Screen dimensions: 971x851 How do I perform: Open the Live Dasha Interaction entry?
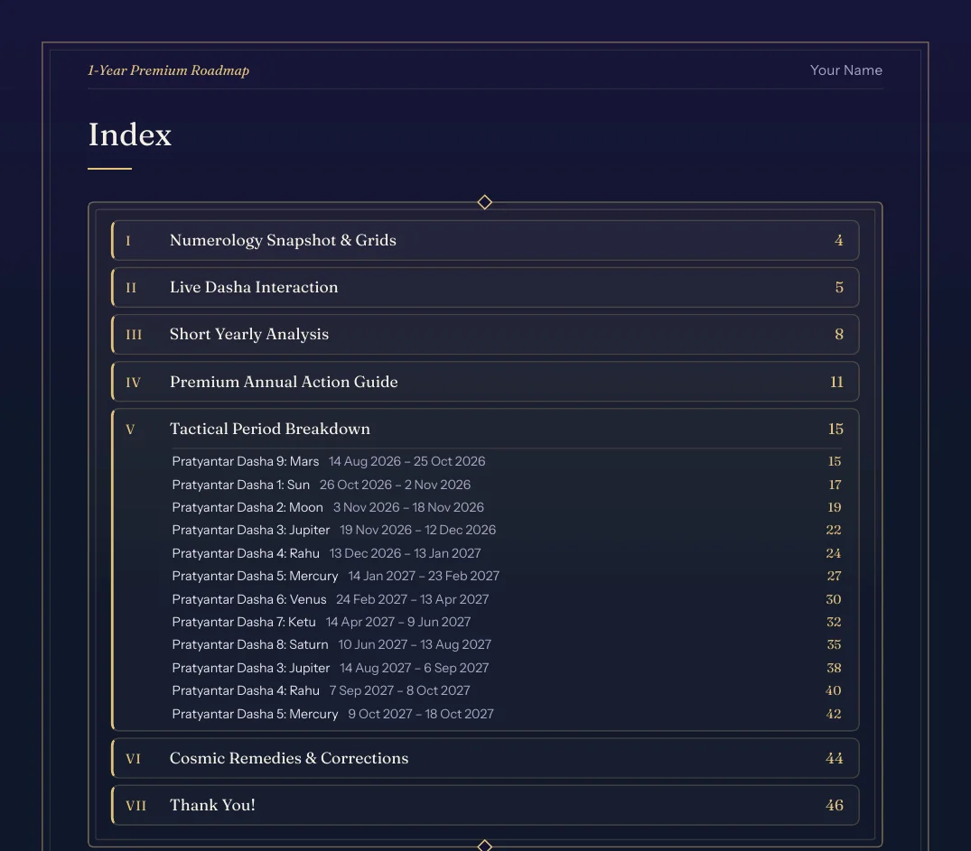point(485,287)
